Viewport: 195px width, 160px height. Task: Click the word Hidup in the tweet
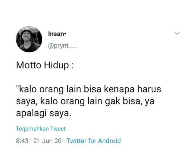click(56, 65)
